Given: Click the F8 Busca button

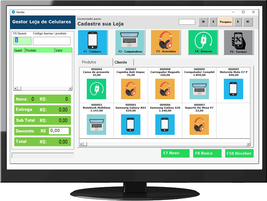Looking at the screenshot, I should click(207, 153).
